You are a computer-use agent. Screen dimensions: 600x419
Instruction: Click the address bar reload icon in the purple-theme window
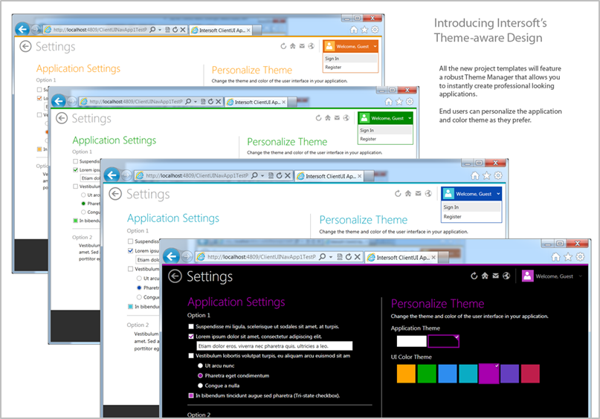pos(348,257)
